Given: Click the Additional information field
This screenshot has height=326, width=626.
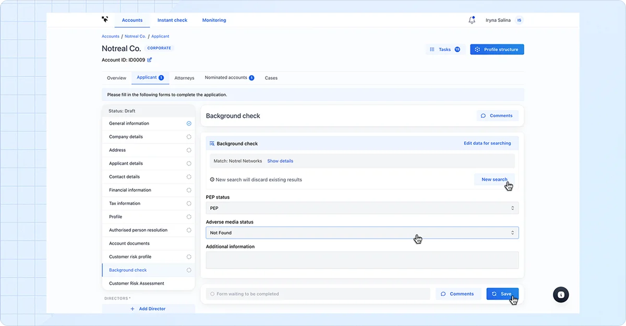Looking at the screenshot, I should click(x=362, y=260).
